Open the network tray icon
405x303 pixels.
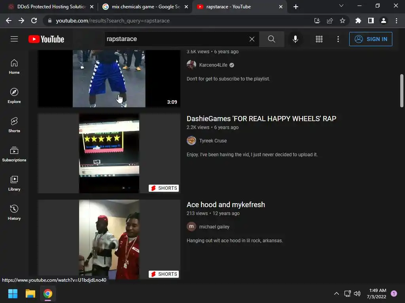pyautogui.click(x=347, y=294)
